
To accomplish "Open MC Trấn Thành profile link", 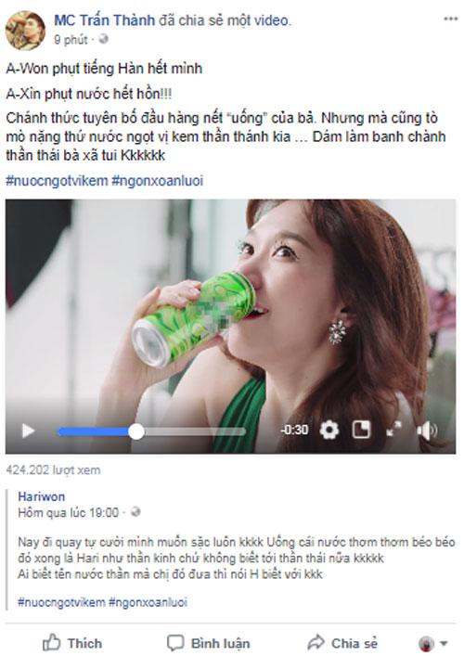I will point(105,20).
